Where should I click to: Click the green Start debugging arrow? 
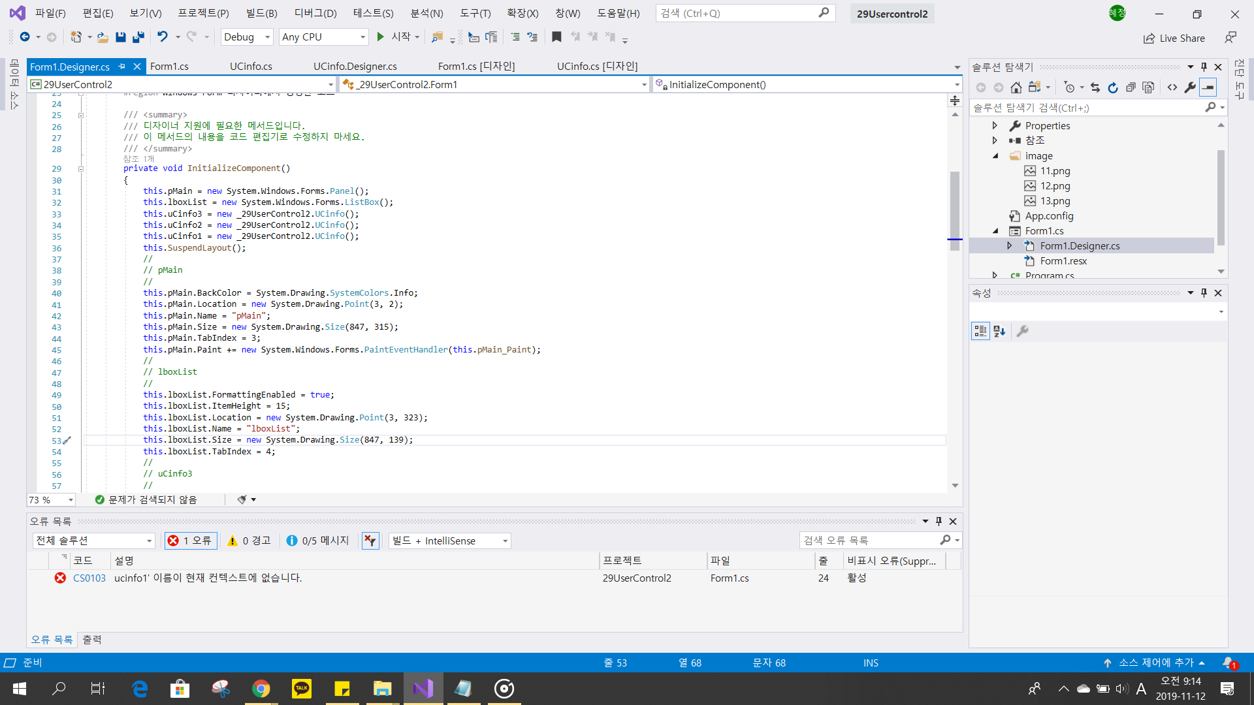point(380,37)
